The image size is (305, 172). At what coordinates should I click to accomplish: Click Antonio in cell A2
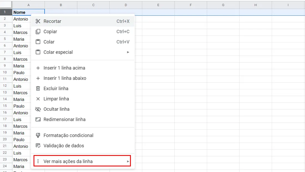21,19
